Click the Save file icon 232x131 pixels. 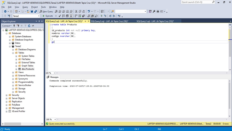(x=32, y=11)
